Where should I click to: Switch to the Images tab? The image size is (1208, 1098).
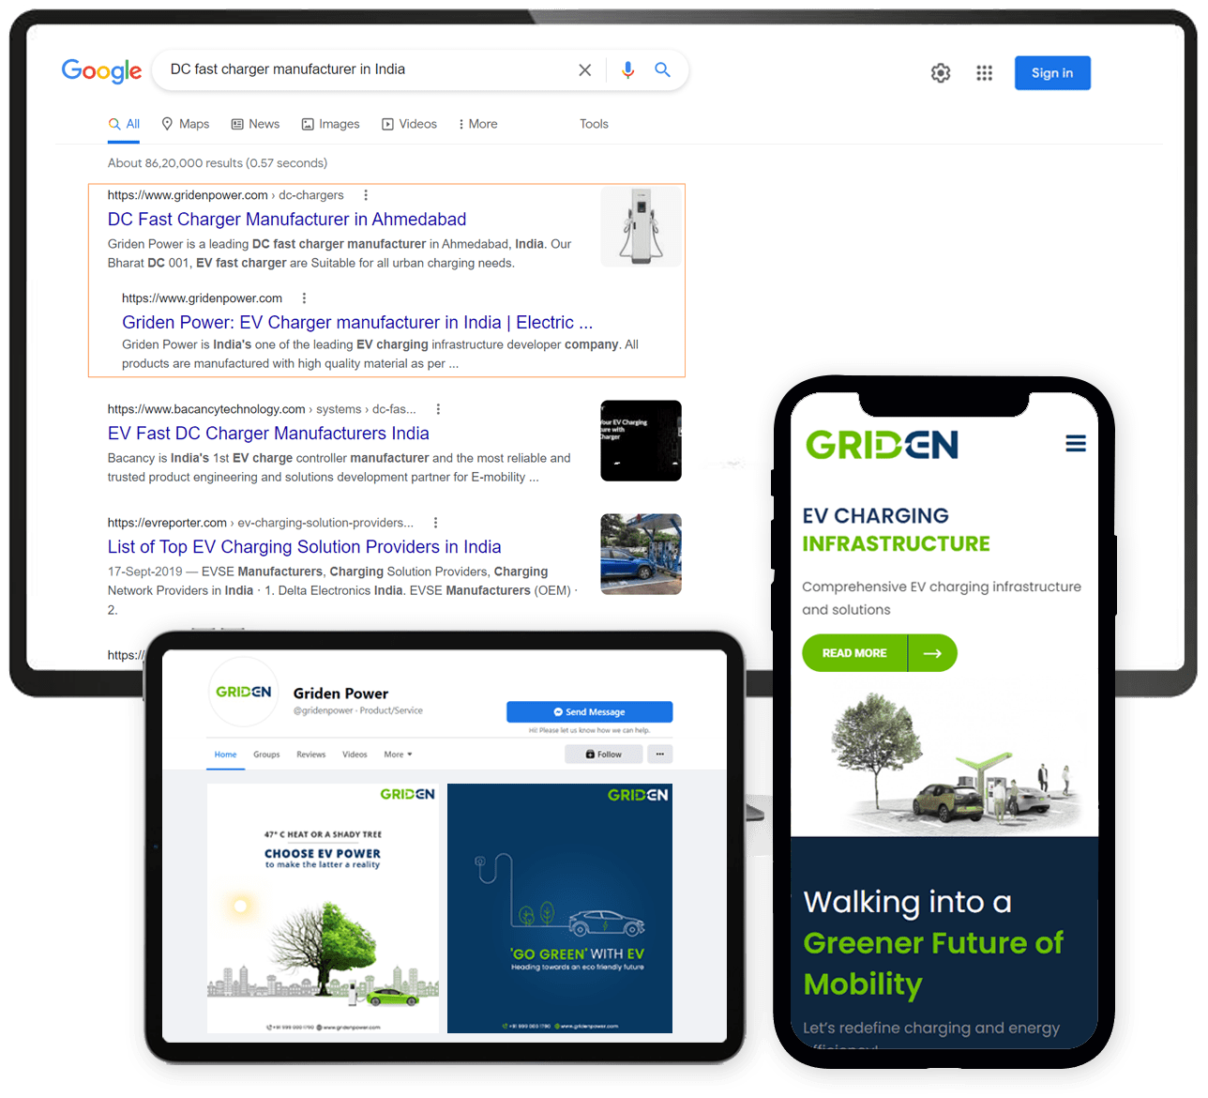[x=330, y=124]
